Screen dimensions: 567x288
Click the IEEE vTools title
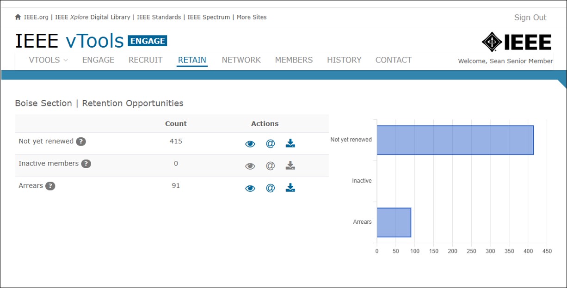click(x=69, y=41)
